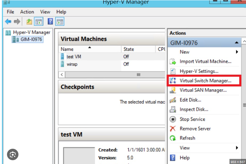This screenshot has width=246, height=164.
Task: Click the Created date value 1/1/1601
Action: [146, 150]
